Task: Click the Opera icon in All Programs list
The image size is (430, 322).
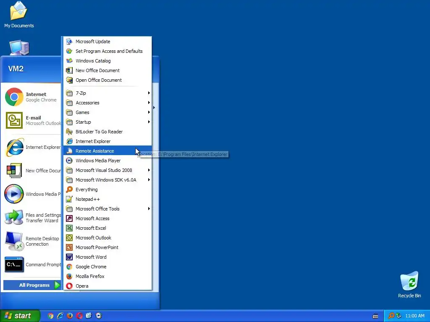Action: tap(69, 286)
